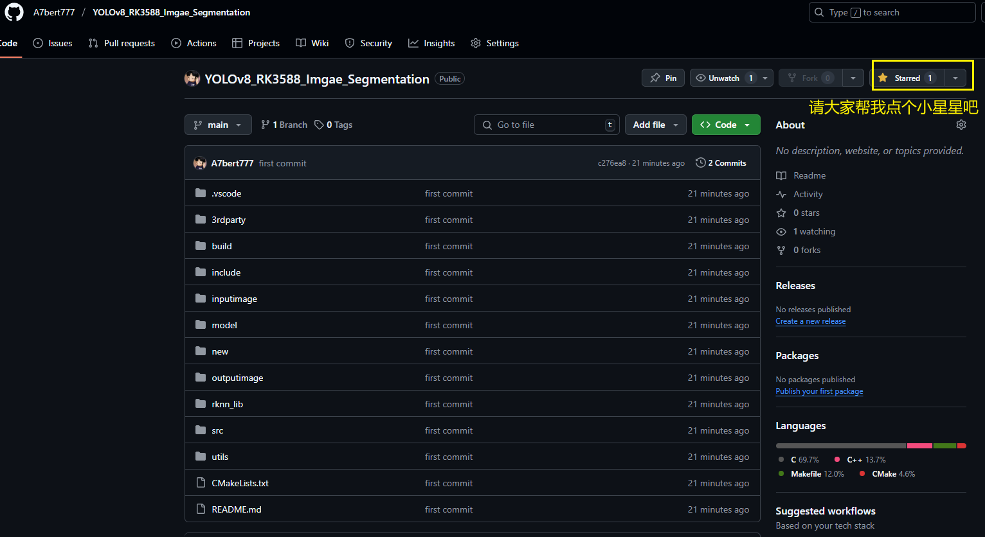The width and height of the screenshot is (985, 537).
Task: View the 1 watching link
Action: [806, 231]
